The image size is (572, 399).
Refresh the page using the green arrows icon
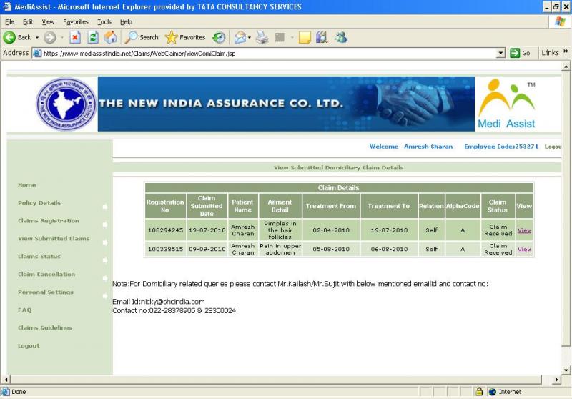click(x=93, y=37)
